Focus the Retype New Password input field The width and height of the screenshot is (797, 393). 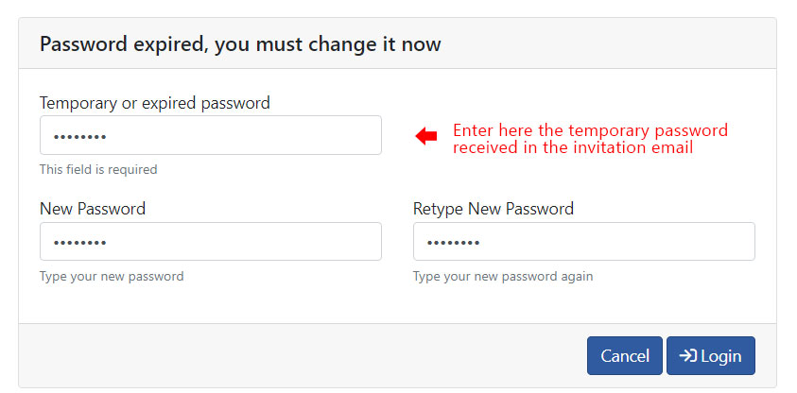pos(584,241)
